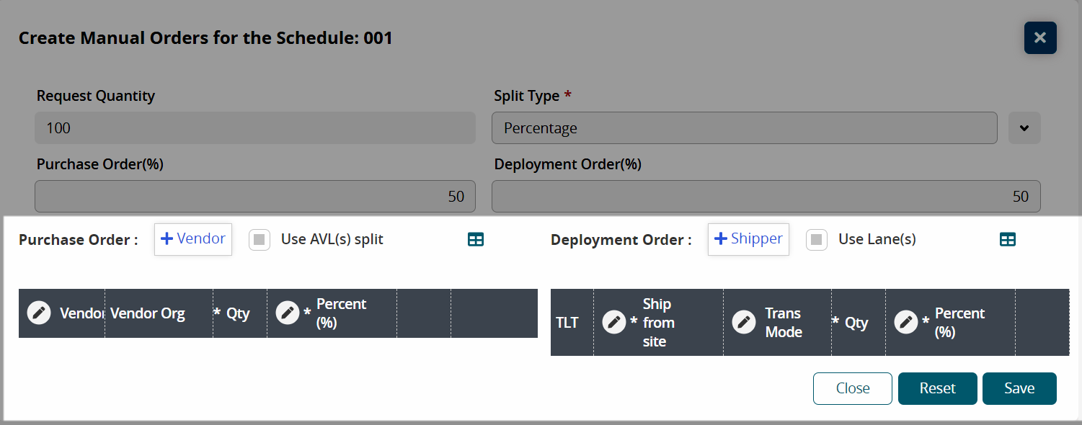Click the pencil icon beside Ship from site
The height and width of the screenshot is (425, 1082).
(614, 322)
